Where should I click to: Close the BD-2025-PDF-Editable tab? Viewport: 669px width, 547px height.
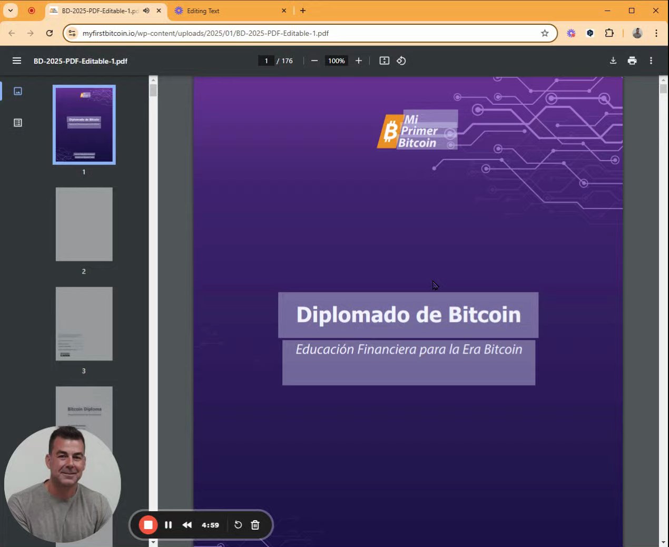[x=159, y=11]
